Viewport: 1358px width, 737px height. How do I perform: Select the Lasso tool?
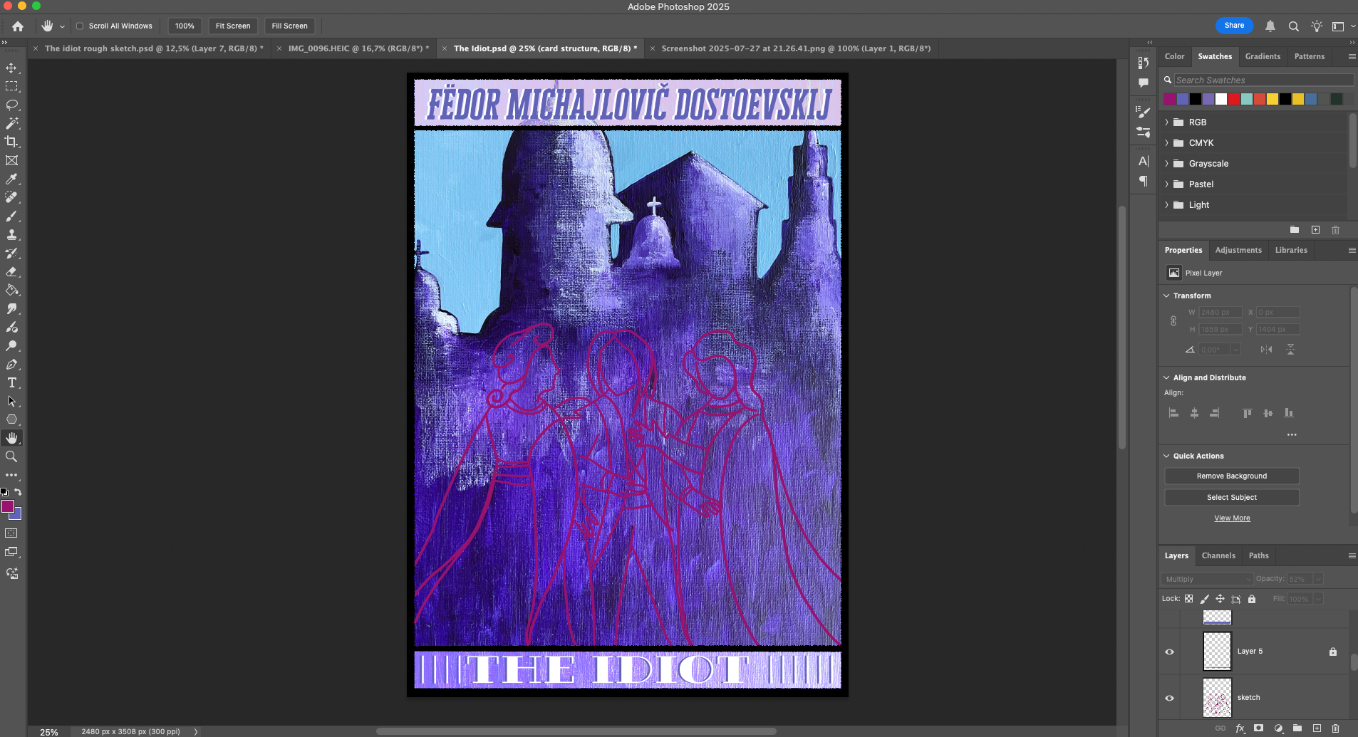11,105
